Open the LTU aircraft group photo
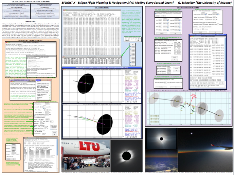Image resolution: width=234 pixels, height=175 pixels. (x=86, y=156)
